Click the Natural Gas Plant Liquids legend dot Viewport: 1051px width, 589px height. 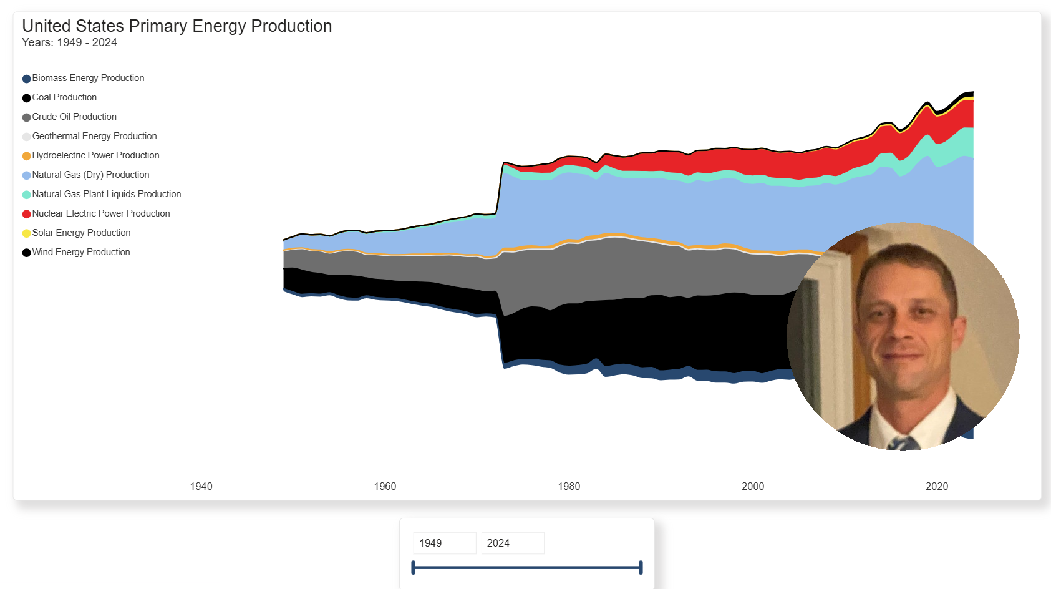[x=26, y=195]
